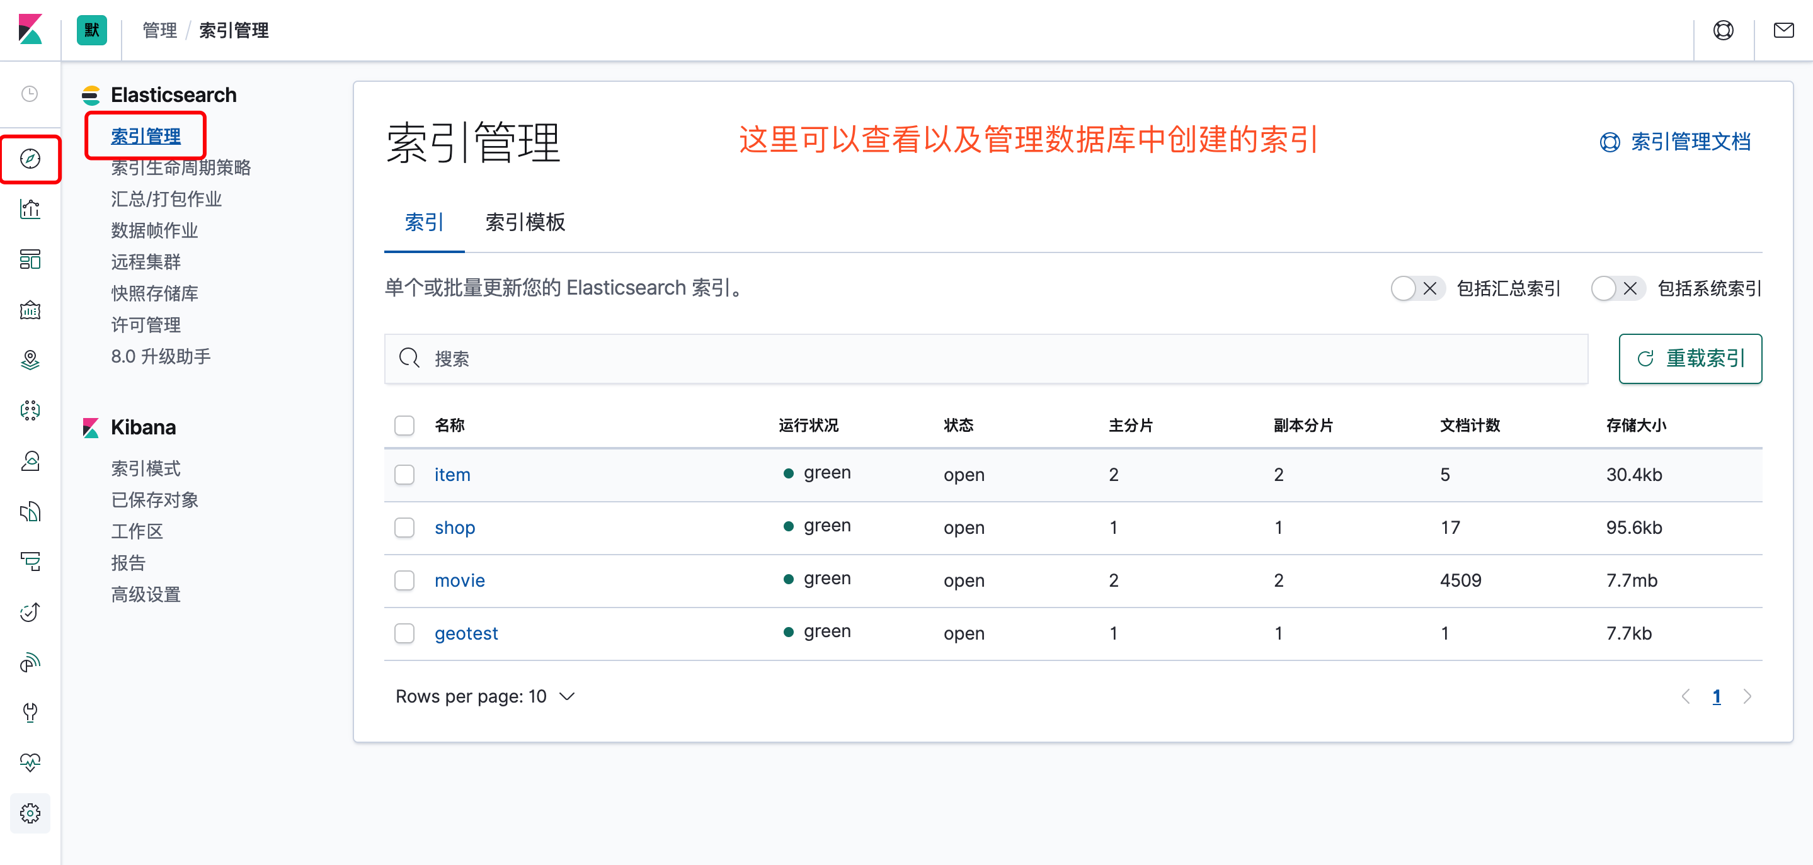Image resolution: width=1813 pixels, height=865 pixels.
Task: Open Discover via the compass icon
Action: pyautogui.click(x=30, y=159)
